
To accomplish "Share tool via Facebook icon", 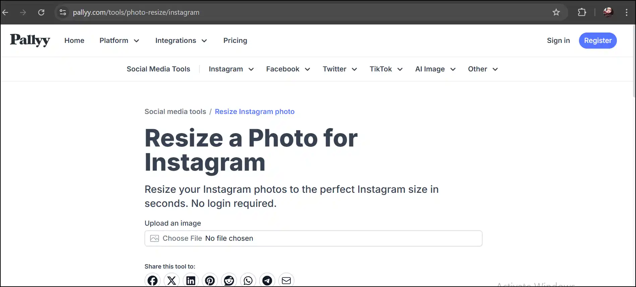I will point(153,280).
